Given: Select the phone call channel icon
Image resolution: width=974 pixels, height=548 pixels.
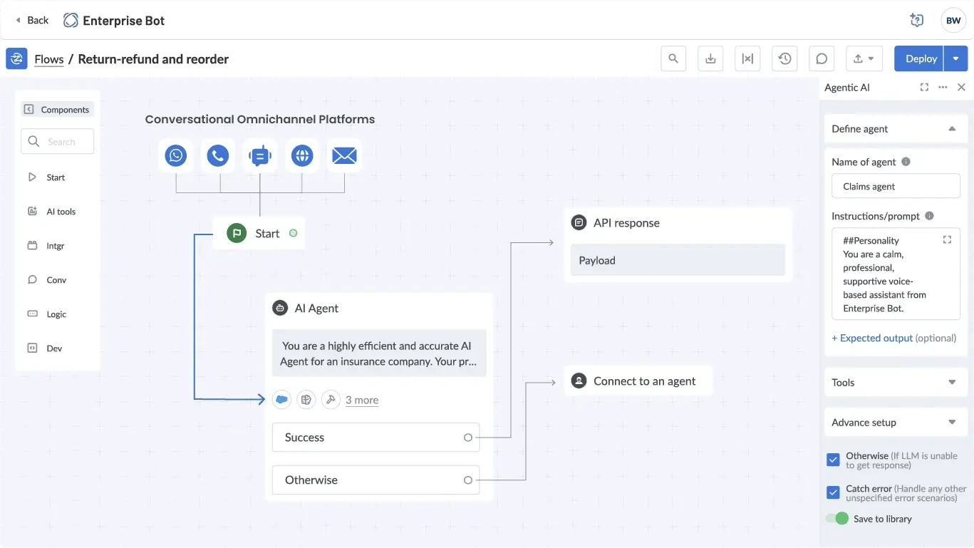Looking at the screenshot, I should tap(217, 155).
